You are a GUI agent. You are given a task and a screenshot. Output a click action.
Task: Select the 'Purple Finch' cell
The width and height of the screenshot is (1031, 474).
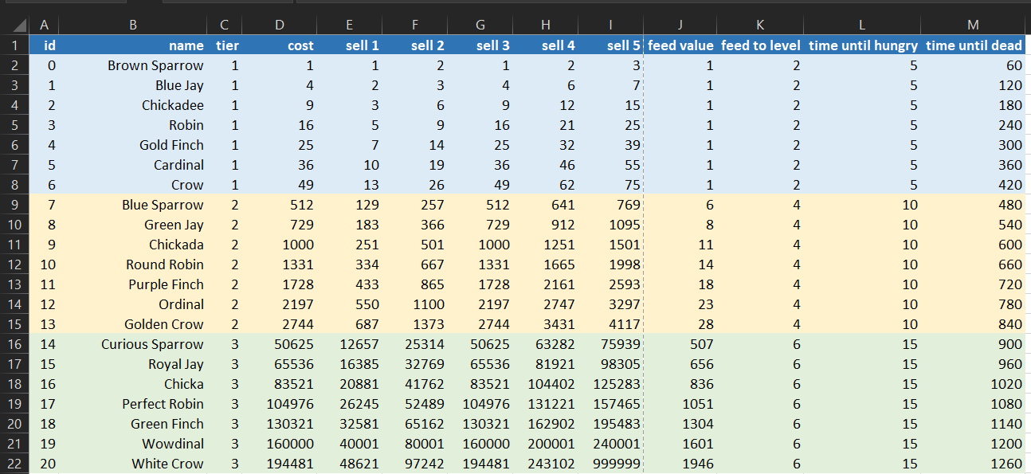point(133,284)
